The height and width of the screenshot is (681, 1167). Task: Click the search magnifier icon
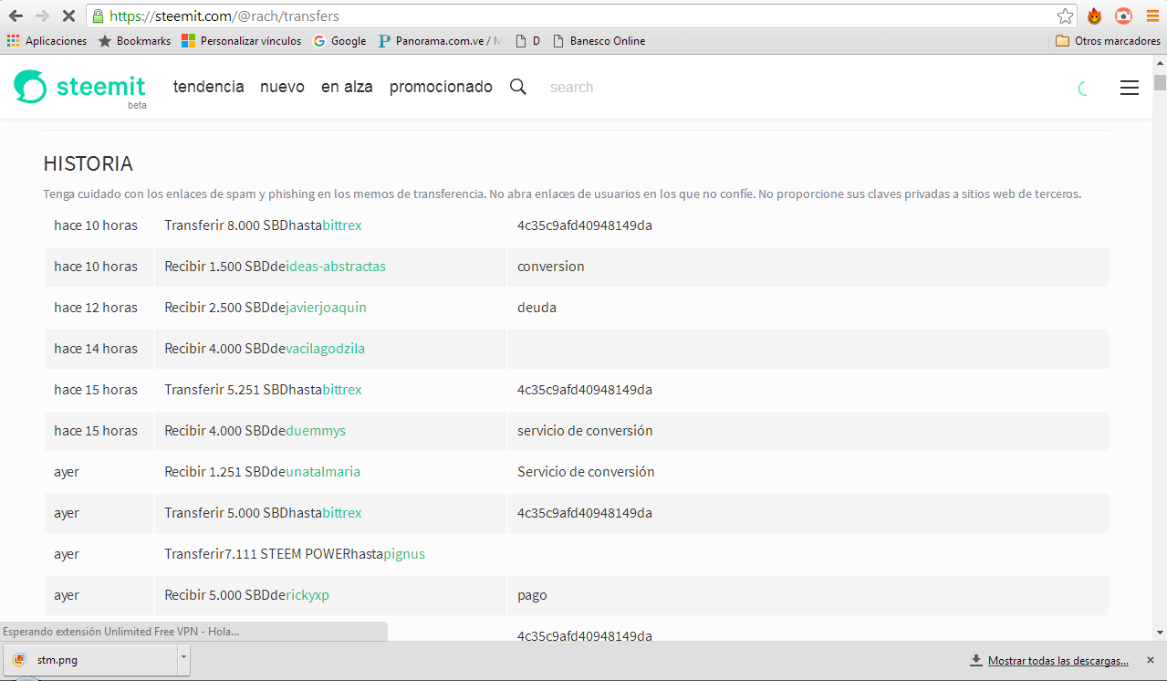[x=518, y=87]
